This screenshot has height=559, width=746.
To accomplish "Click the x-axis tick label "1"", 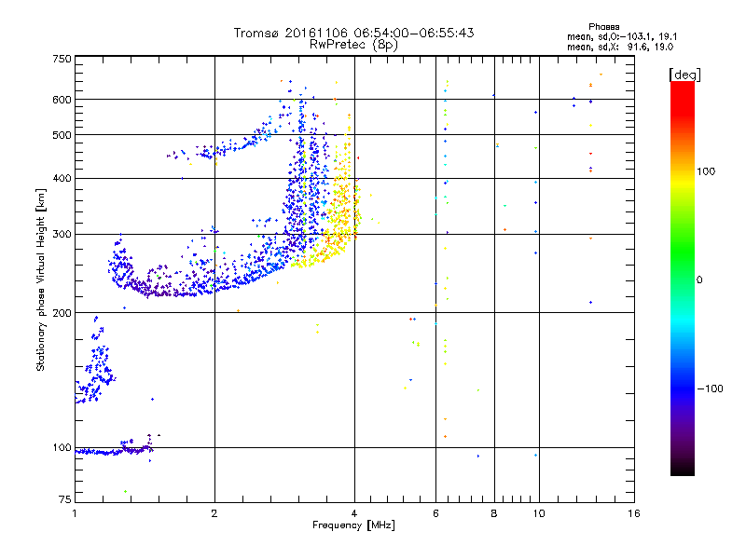I will [75, 513].
